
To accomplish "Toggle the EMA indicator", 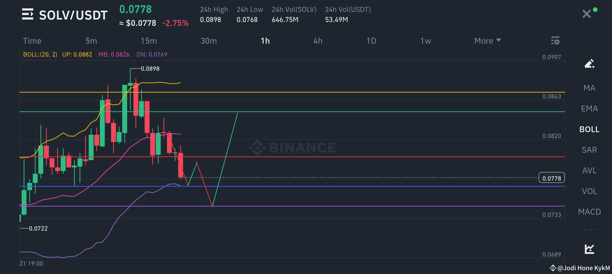I will [x=589, y=109].
